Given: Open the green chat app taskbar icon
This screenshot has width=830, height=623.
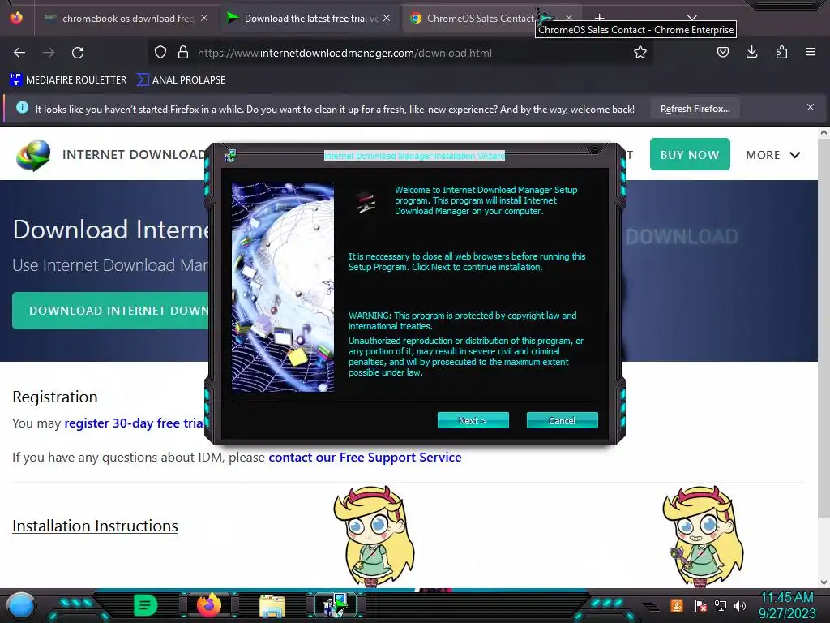Looking at the screenshot, I should [x=146, y=605].
